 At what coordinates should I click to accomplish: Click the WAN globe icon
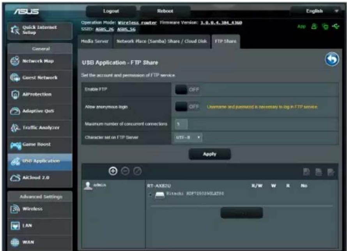[x=15, y=242]
